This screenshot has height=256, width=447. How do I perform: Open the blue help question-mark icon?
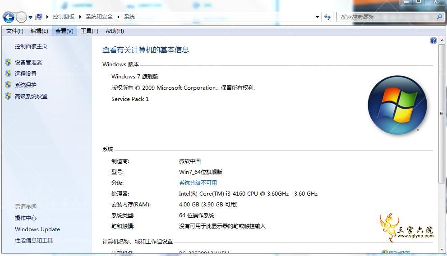coord(433,41)
